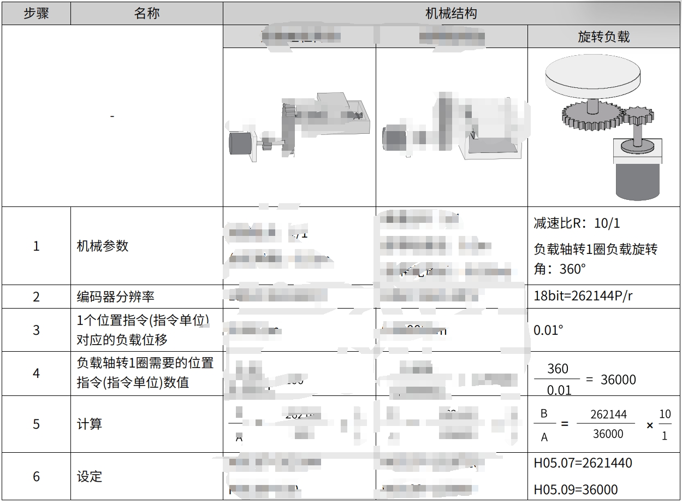Click the 机械结构 header cell

(451, 13)
